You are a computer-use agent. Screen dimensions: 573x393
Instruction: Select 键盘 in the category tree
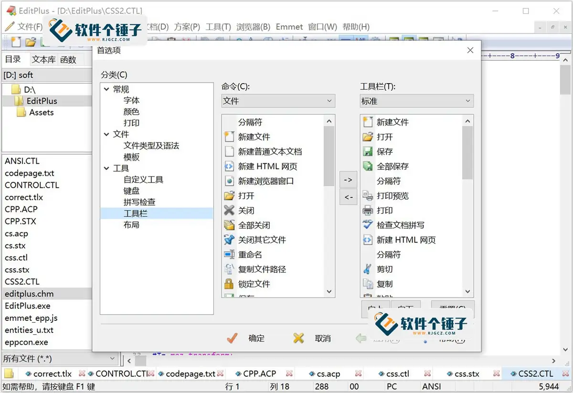click(131, 191)
